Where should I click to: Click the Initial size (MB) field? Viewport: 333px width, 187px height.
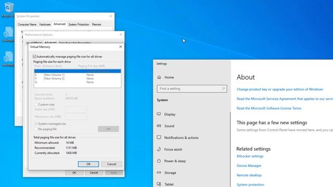(x=76, y=110)
